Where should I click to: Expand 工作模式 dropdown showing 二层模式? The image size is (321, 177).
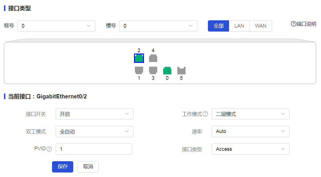(250, 114)
